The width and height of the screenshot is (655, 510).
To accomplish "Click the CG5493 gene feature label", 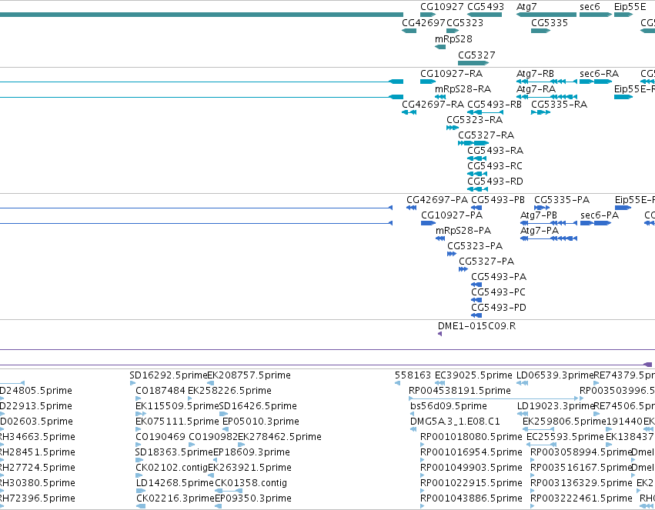I will [486, 7].
